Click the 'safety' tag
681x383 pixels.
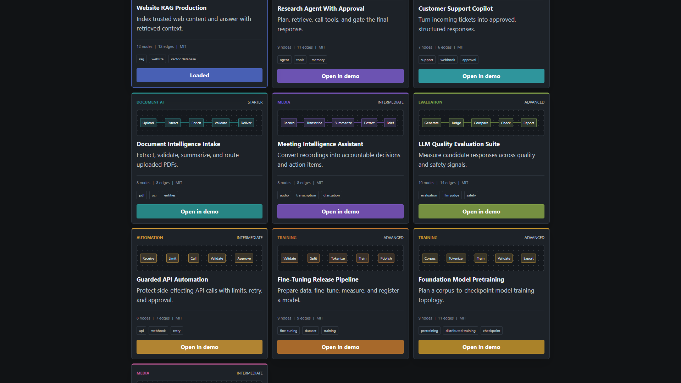coord(471,195)
